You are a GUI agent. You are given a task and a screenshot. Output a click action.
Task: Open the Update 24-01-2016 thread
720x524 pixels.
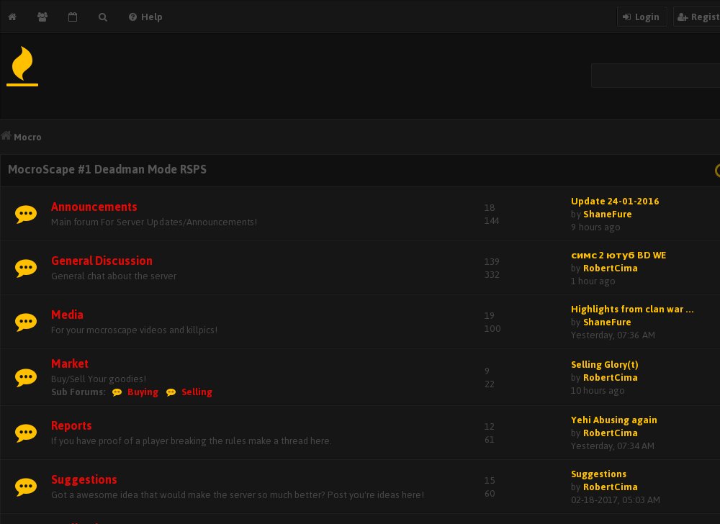[614, 202]
